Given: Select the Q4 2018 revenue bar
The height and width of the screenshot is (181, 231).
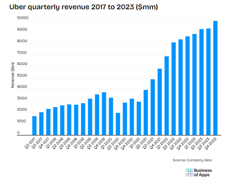Looking at the screenshot, I should coord(76,120).
